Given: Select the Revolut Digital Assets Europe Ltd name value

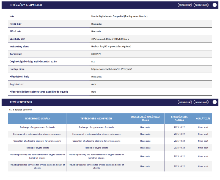Looking at the screenshot, I should 119,16.
